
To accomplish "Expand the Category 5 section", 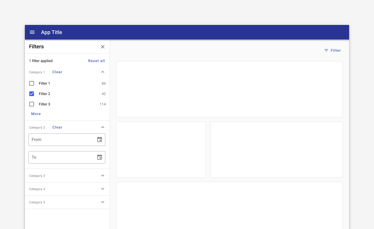I will (x=103, y=202).
